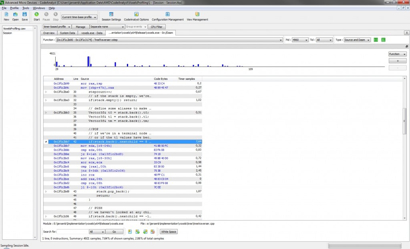Click the detach icon above the histogram
This screenshot has height=249, width=410.
click(407, 47)
